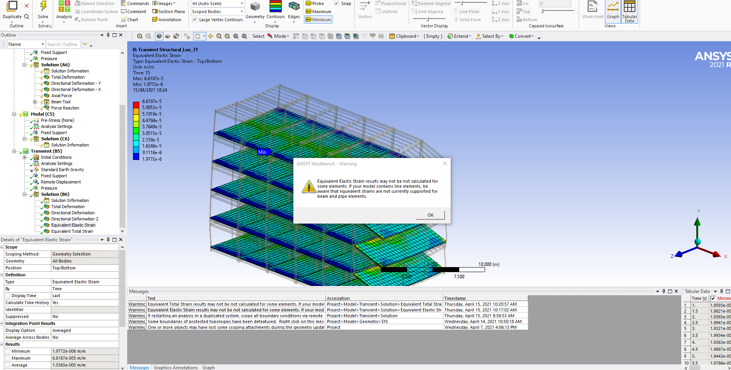
Task: Open the Extend dropdown
Action: coord(459,36)
